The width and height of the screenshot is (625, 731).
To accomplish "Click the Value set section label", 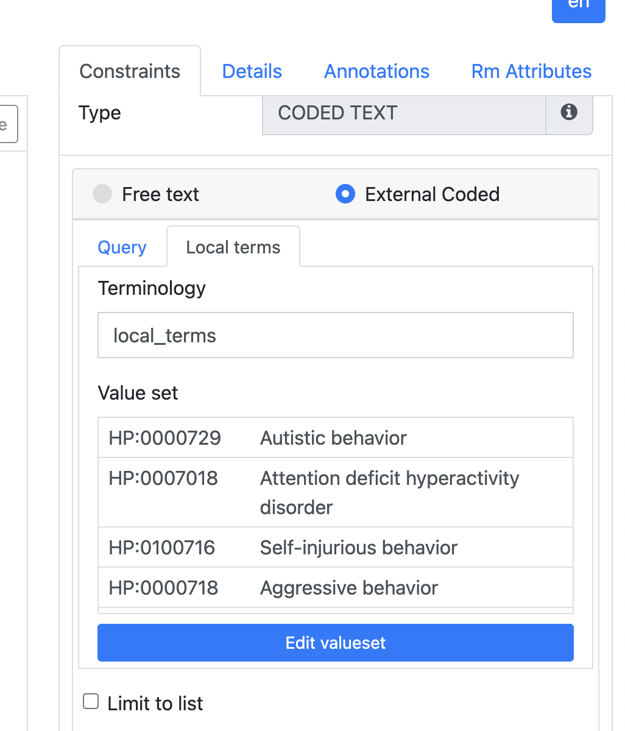I will [x=138, y=392].
